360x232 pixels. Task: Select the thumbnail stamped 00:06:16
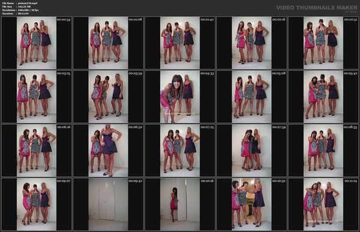[x=37, y=150]
